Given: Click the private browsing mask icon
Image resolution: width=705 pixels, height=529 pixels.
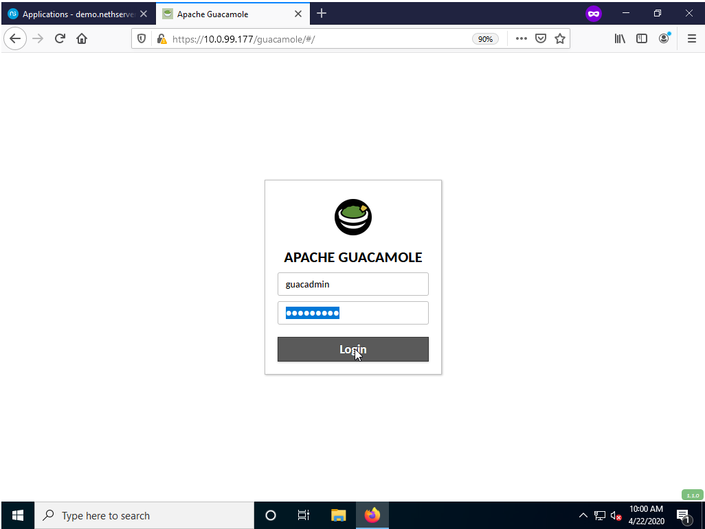Looking at the screenshot, I should (x=594, y=14).
